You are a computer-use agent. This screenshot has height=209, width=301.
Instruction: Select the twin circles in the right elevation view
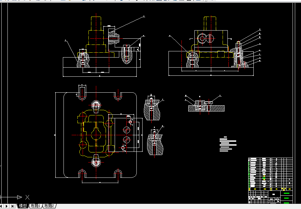pos(206,39)
